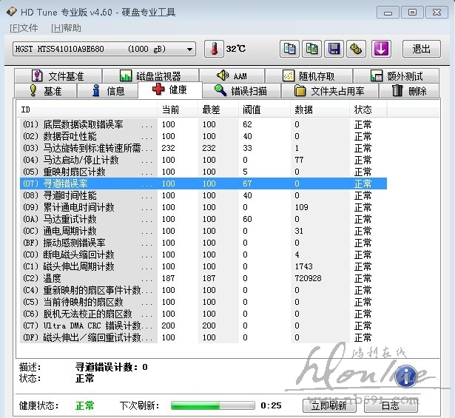Click the copy text to clipboard icon
This screenshot has height=418, width=455.
click(289, 49)
